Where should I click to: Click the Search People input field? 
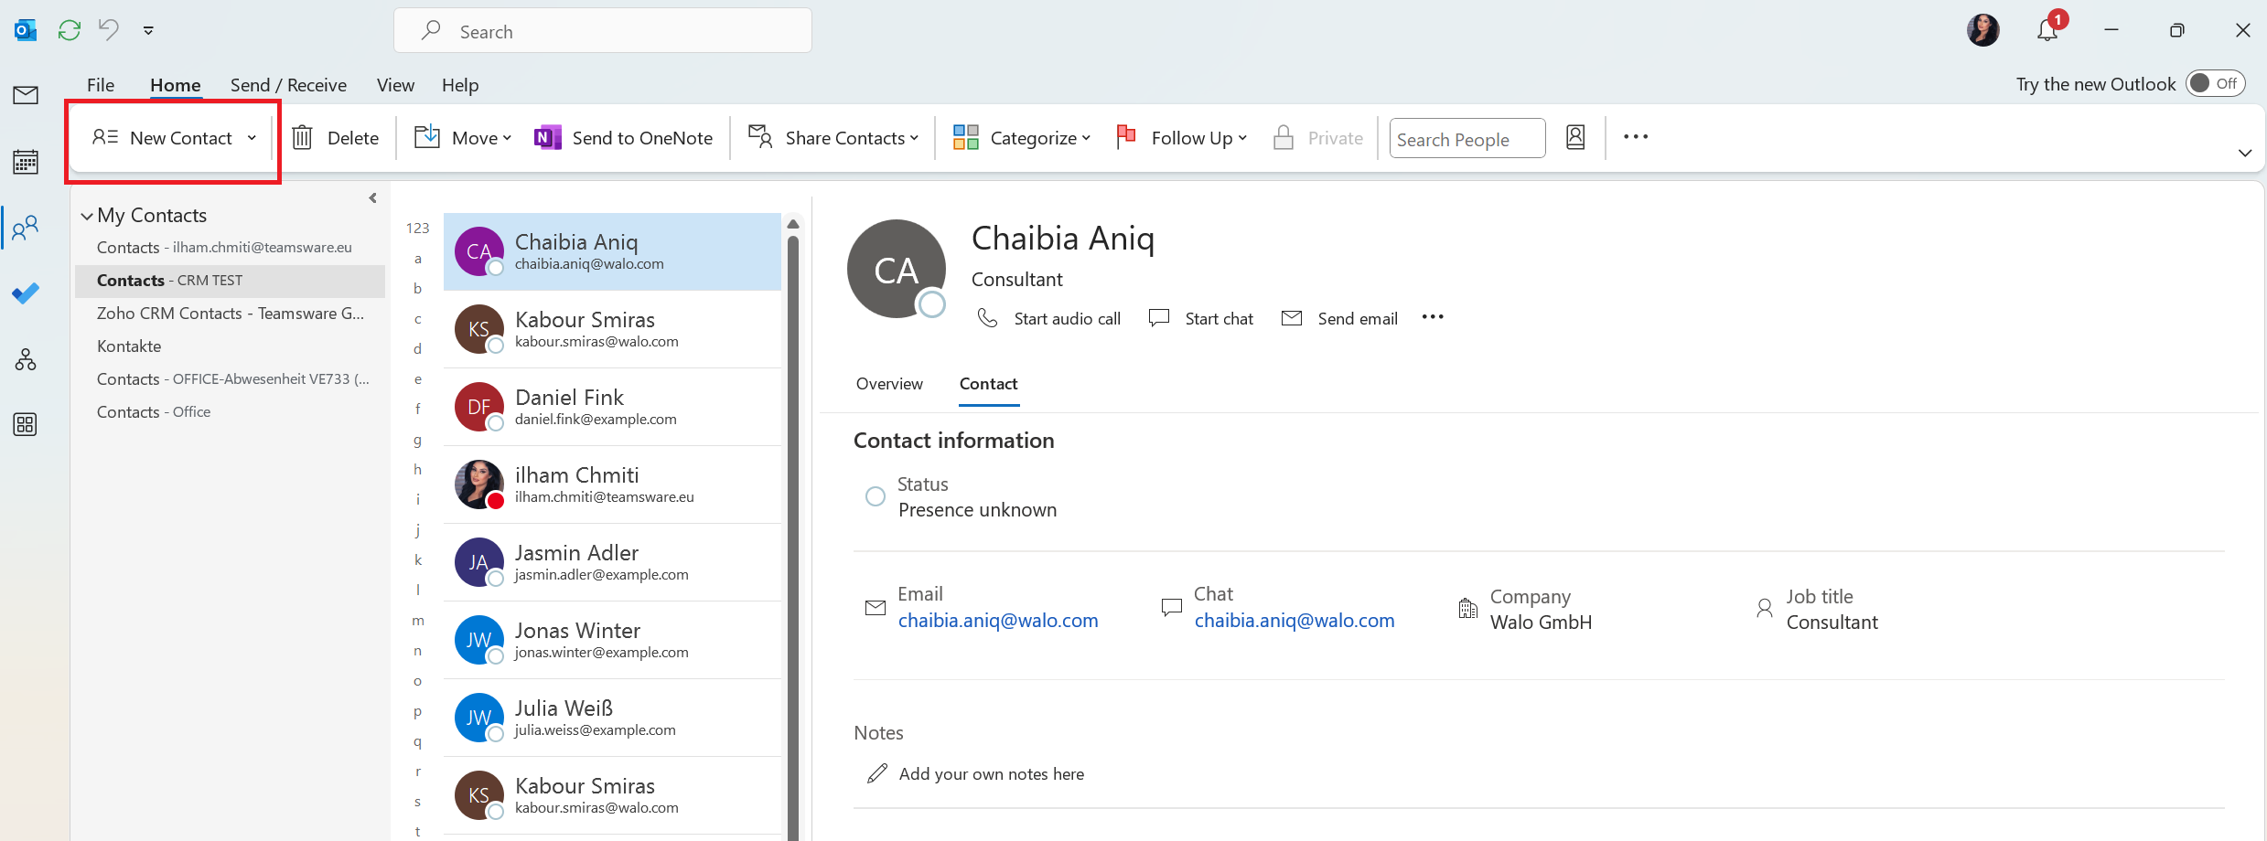[x=1467, y=139]
